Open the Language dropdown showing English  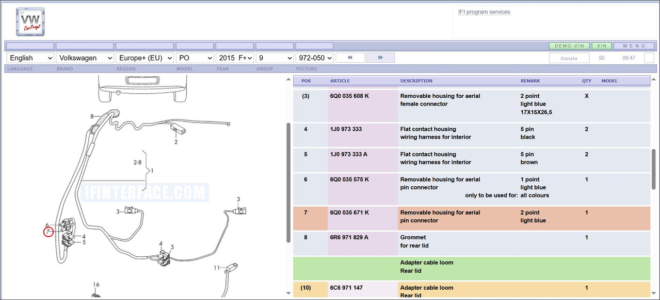(x=30, y=58)
